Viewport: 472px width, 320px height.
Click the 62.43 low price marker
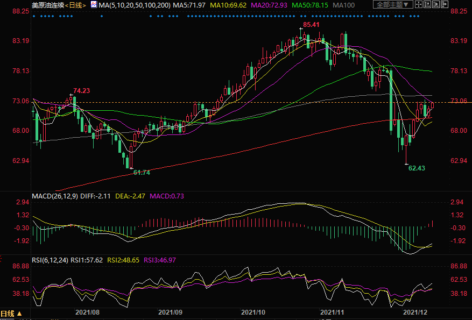tap(417, 168)
